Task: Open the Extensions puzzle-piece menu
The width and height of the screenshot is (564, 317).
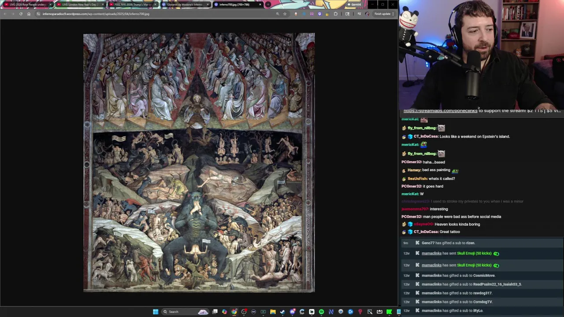Action: tap(336, 14)
